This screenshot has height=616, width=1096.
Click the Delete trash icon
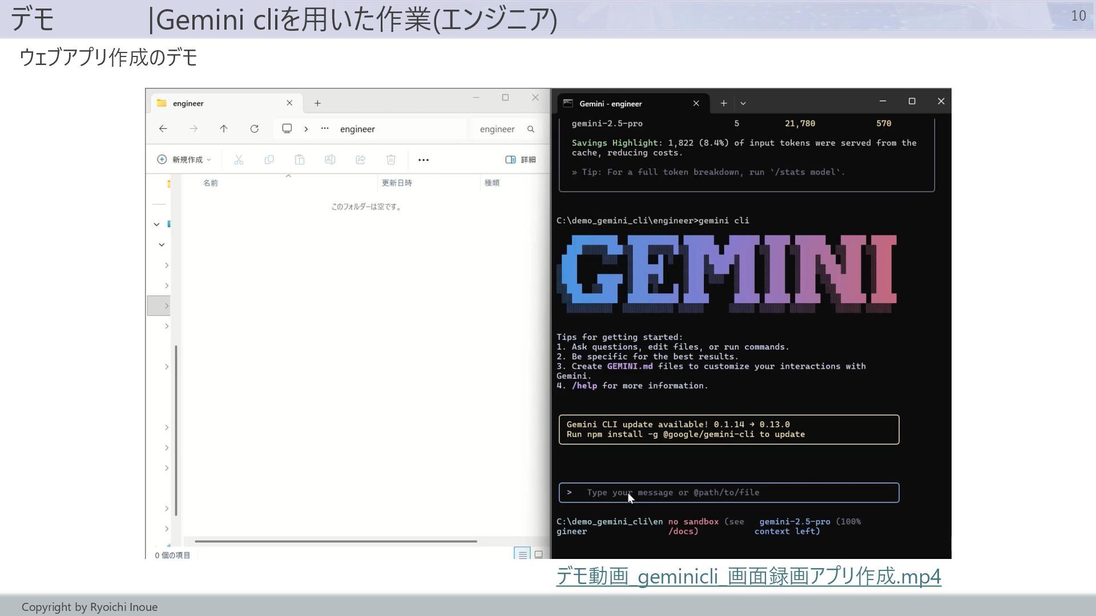coord(391,160)
